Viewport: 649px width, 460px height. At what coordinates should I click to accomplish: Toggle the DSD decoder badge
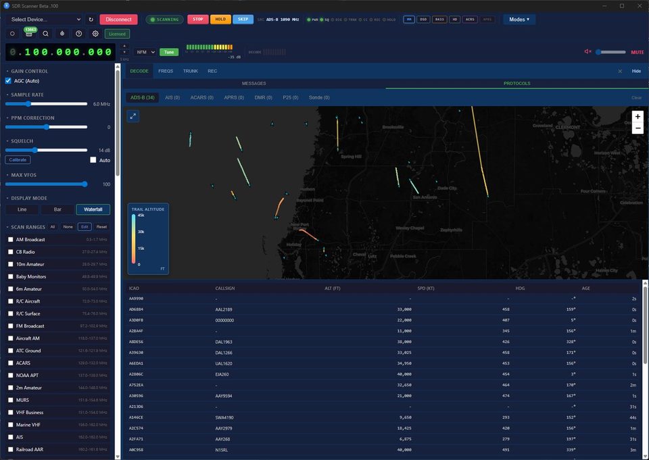tap(423, 20)
